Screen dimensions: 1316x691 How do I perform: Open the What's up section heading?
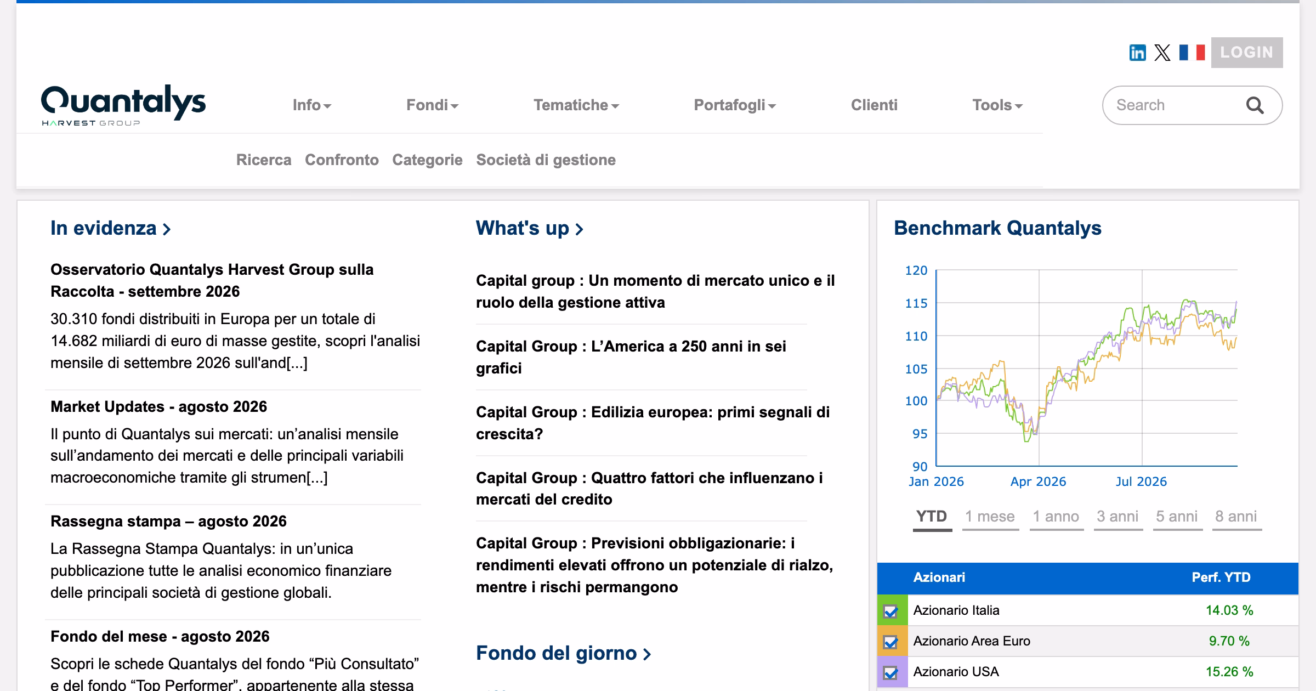coord(530,228)
